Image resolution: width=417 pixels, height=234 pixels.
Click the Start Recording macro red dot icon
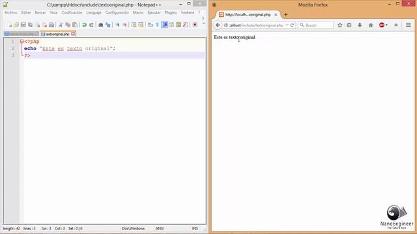(195, 25)
